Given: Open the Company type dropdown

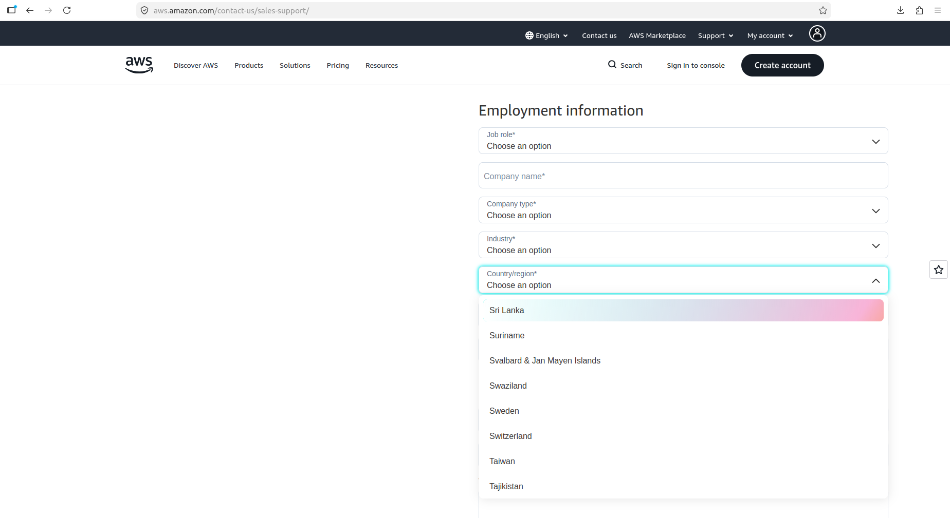Looking at the screenshot, I should [x=683, y=210].
